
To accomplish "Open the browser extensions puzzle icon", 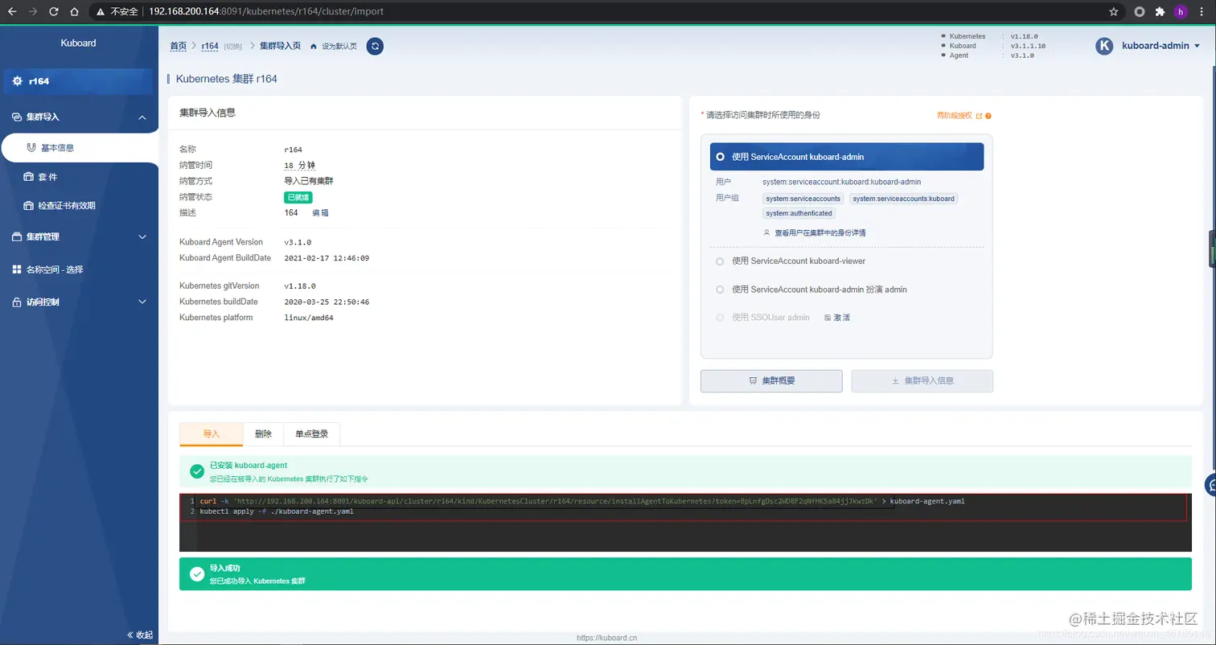I will pos(1160,11).
